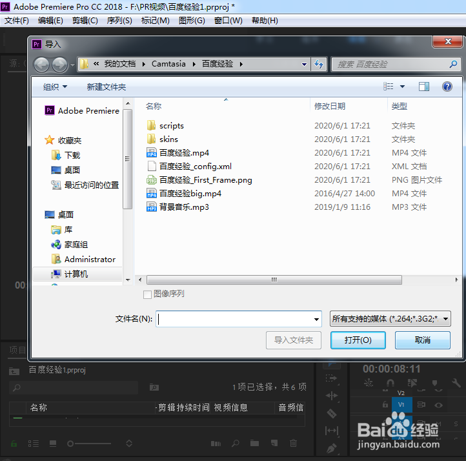Delete item with project panel trash icon
Screen dimensions: 466x461
point(293,443)
